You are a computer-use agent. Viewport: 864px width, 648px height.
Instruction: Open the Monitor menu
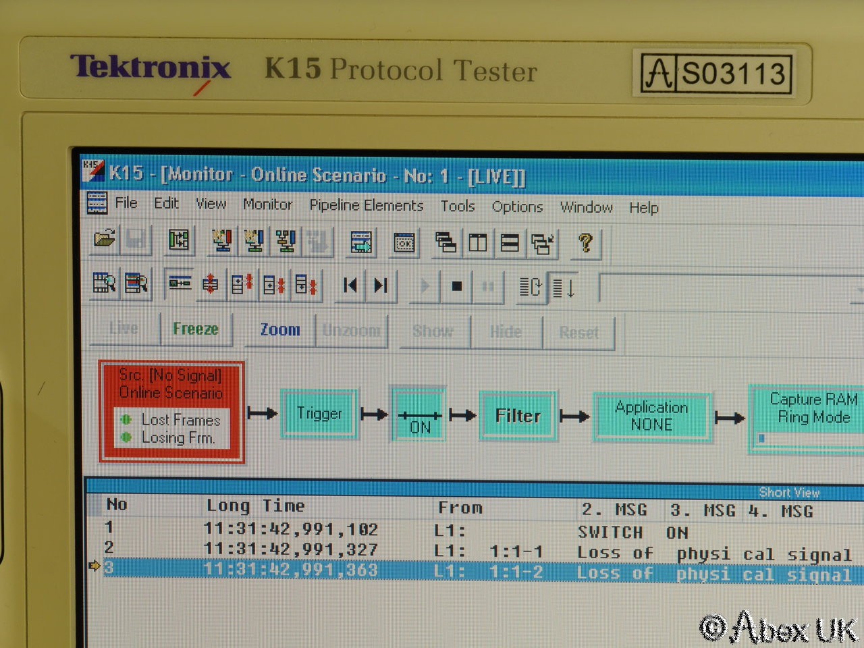coord(267,205)
